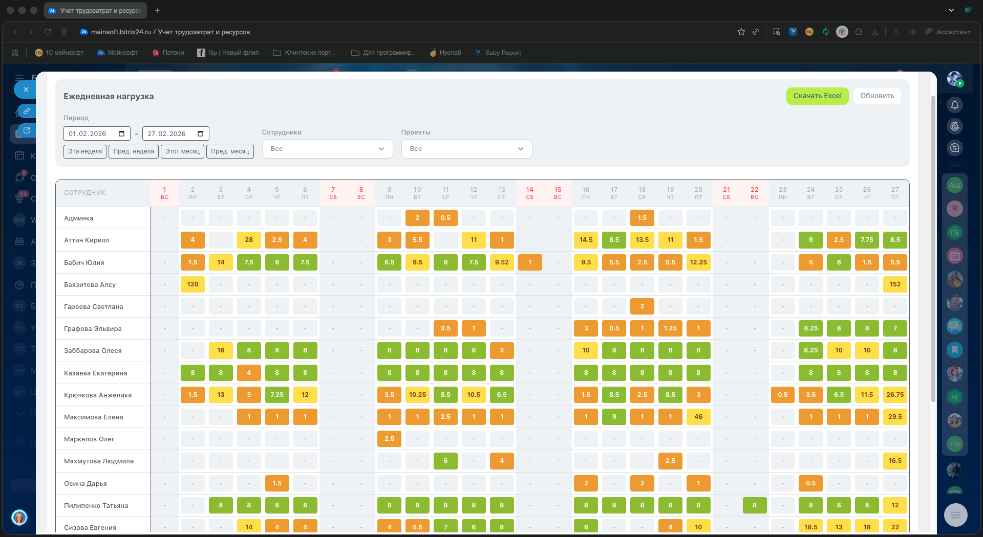This screenshot has height=537, width=983.
Task: Expand the Сотрудники dropdown
Action: tap(327, 149)
